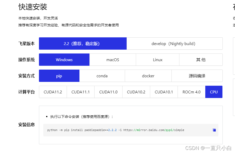Choose Windows as operating system
This screenshot has height=153, width=235.
[x=64, y=60]
